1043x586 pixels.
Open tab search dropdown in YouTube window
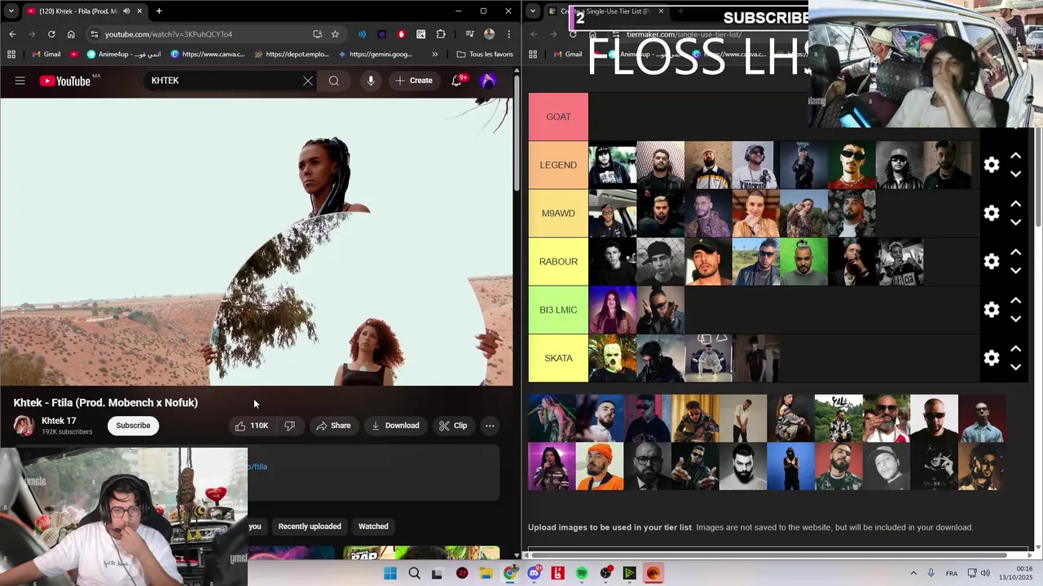tap(11, 11)
